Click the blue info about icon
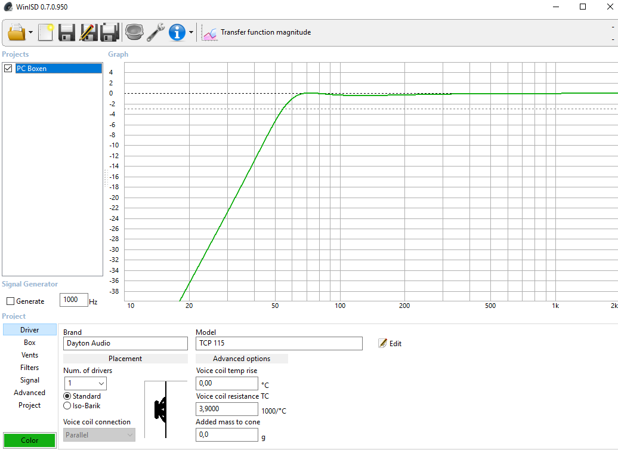 [x=177, y=32]
